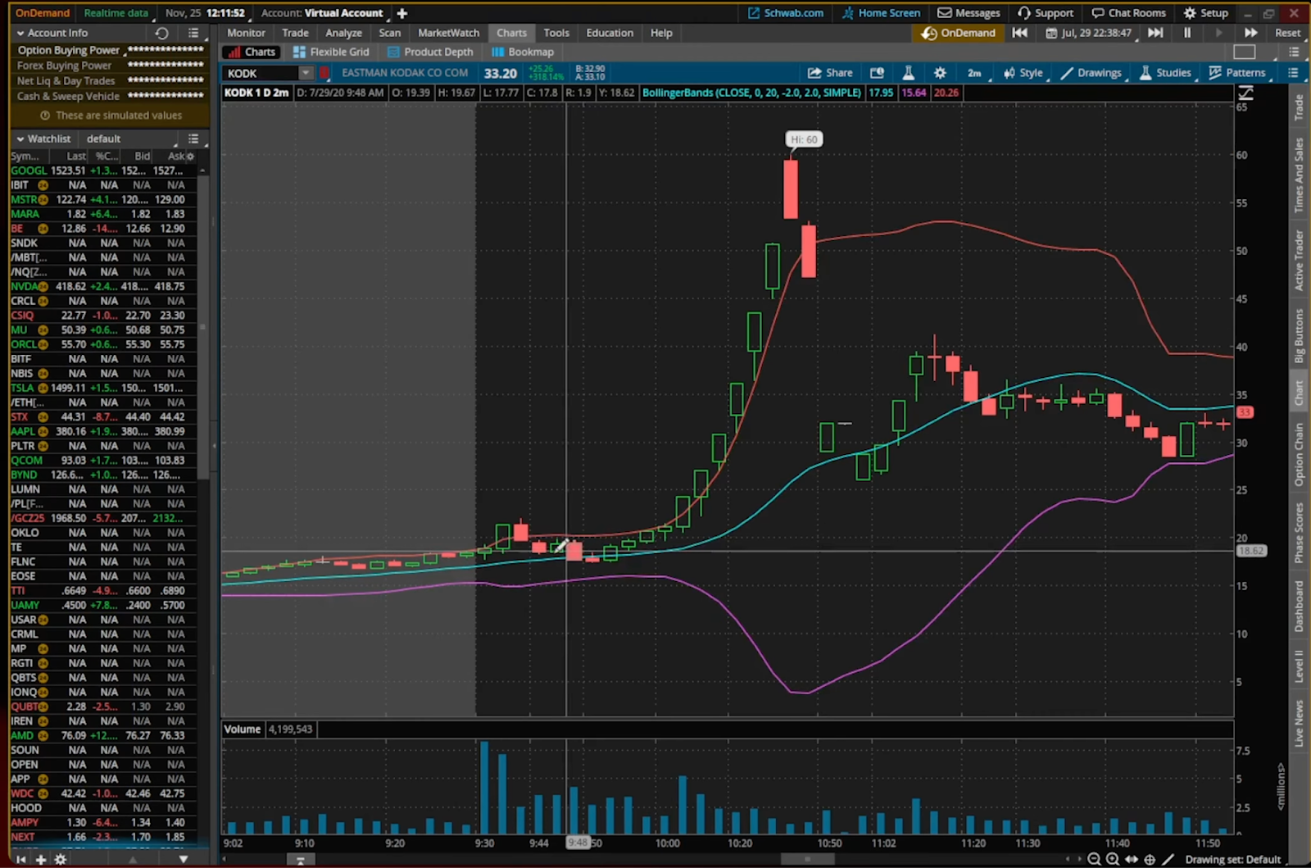The image size is (1311, 868).
Task: Open the Realtime data dropdown
Action: tap(116, 13)
